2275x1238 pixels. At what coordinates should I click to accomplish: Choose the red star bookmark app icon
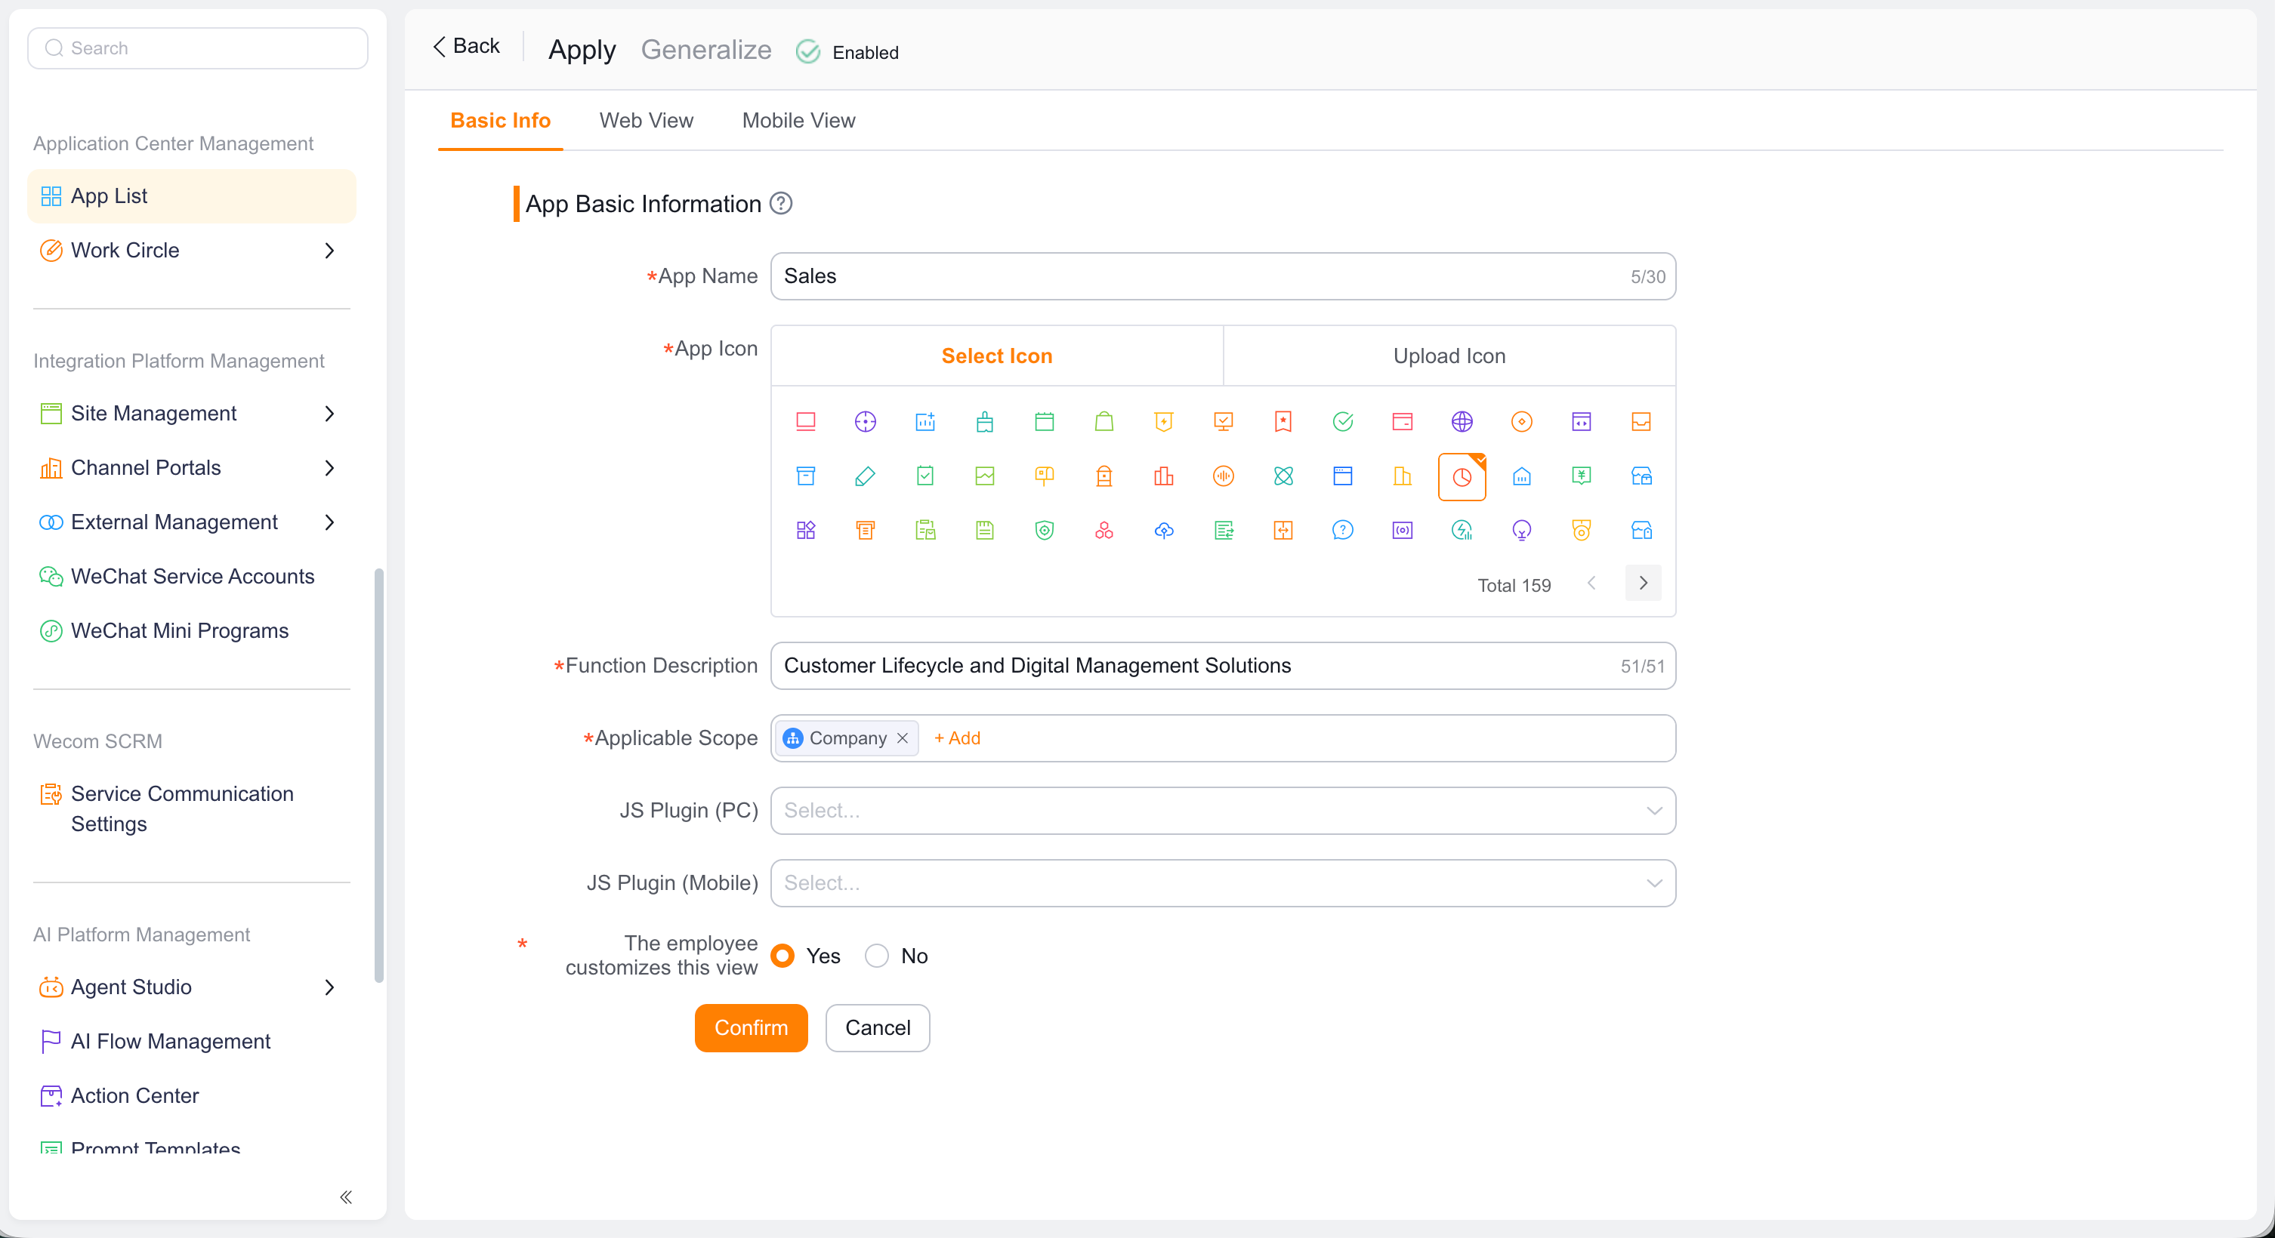tap(1283, 422)
